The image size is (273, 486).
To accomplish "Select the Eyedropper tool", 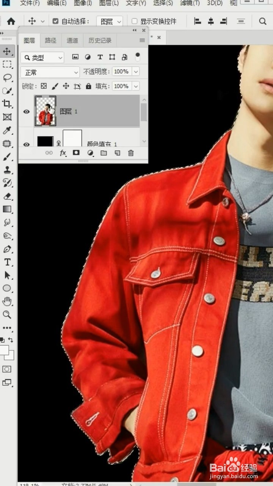I will coord(7,130).
